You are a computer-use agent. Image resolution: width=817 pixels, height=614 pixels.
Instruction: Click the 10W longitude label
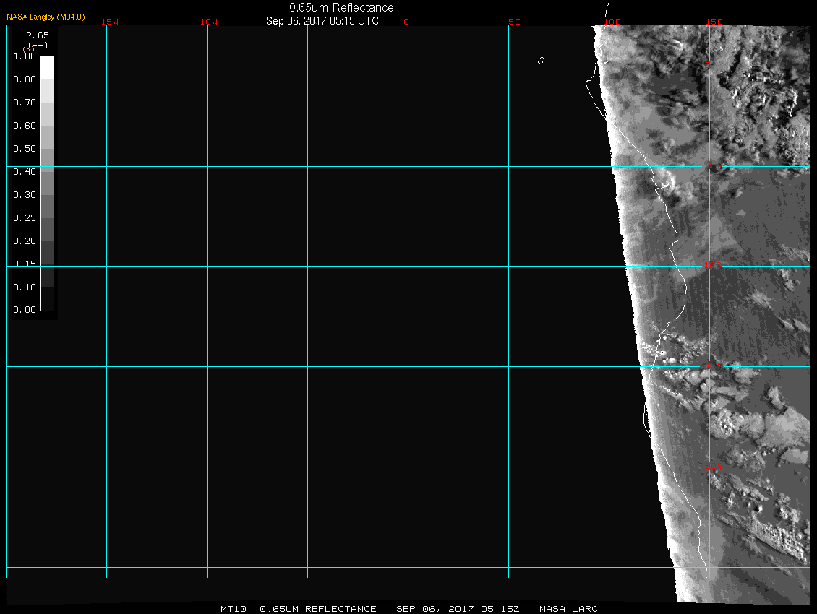coord(209,22)
